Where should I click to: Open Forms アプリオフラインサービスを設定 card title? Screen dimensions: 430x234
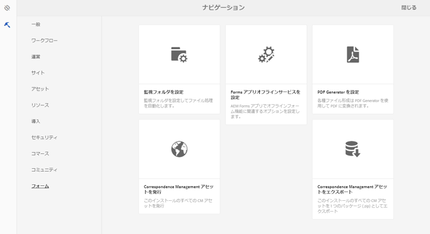click(x=265, y=95)
